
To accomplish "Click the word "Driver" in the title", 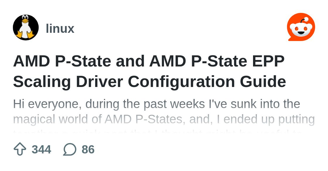I will [x=99, y=81].
